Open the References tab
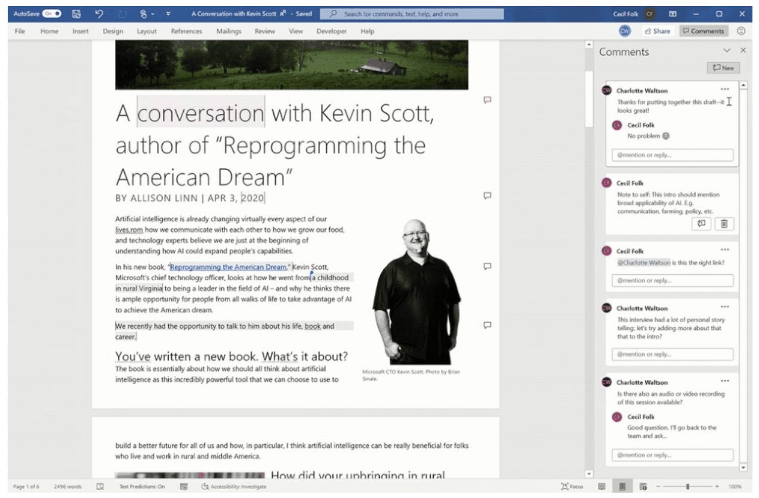Viewport: 759px width, 498px height. pos(186,31)
